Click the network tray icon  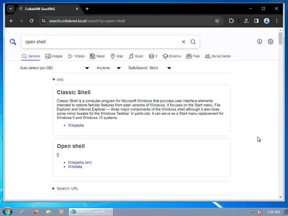tap(253, 212)
